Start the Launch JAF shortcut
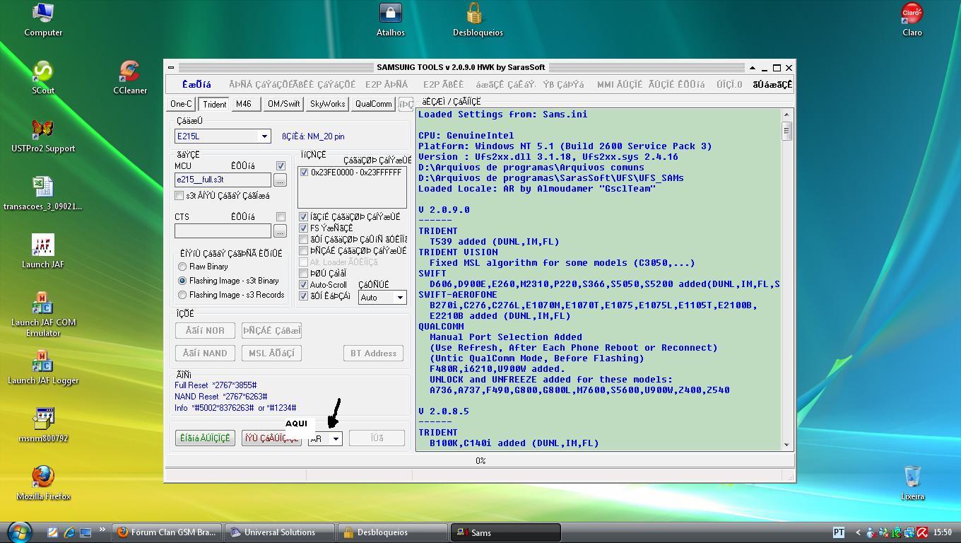Viewport: 961px width, 543px height. tap(43, 251)
